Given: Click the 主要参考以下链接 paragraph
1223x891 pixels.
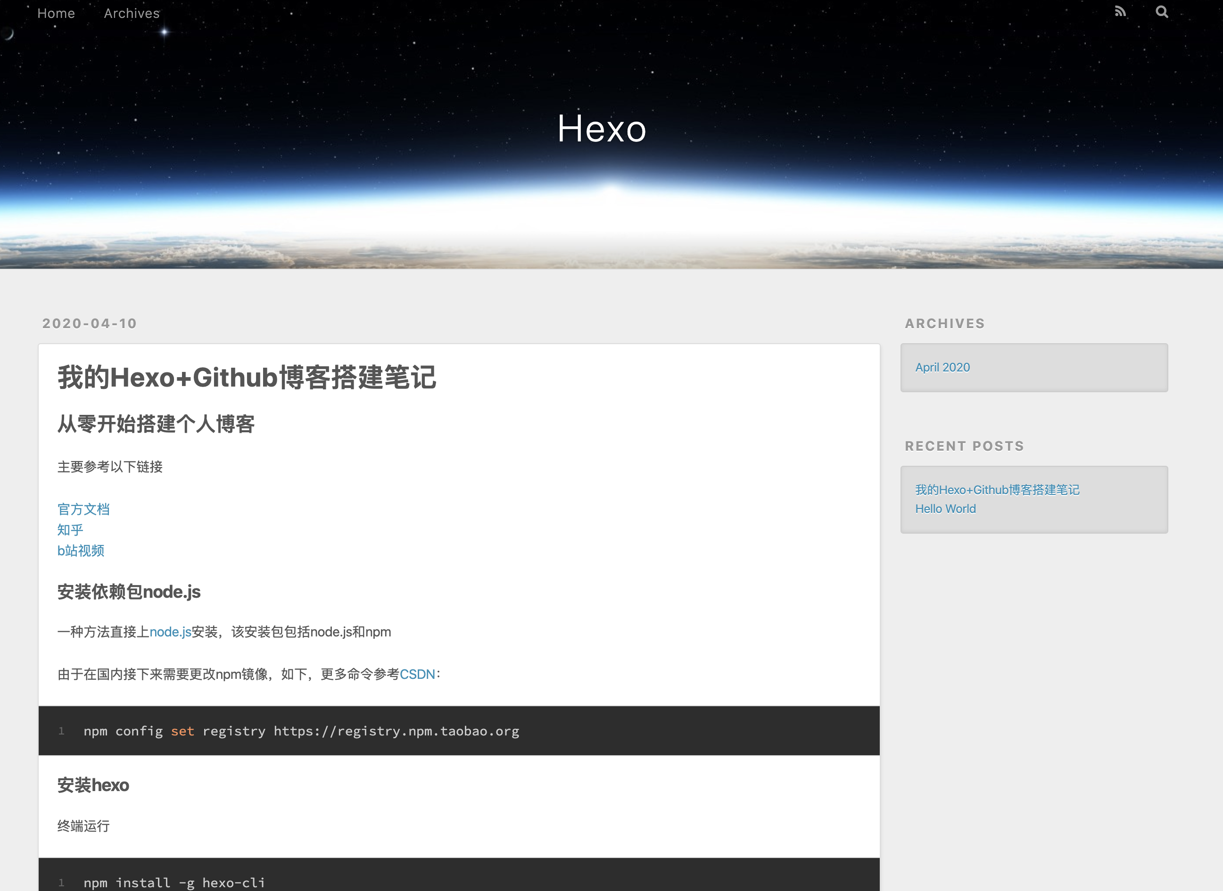Looking at the screenshot, I should point(110,467).
